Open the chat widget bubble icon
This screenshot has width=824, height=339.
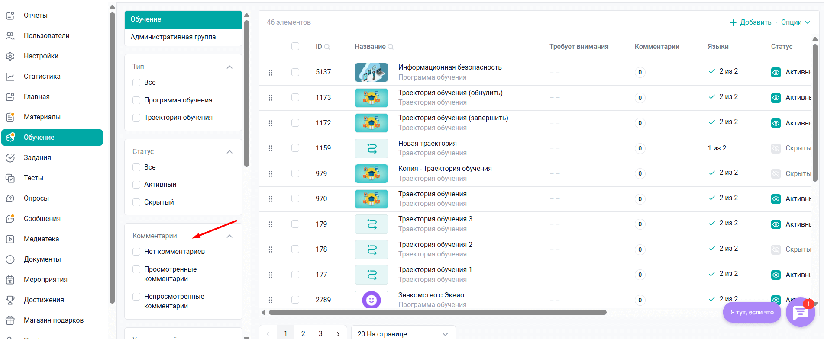tap(801, 312)
